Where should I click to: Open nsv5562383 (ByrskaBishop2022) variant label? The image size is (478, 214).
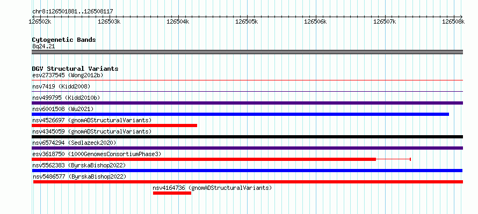79,165
